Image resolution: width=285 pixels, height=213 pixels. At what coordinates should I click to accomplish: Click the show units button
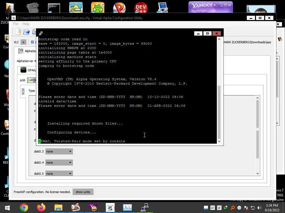point(83,192)
